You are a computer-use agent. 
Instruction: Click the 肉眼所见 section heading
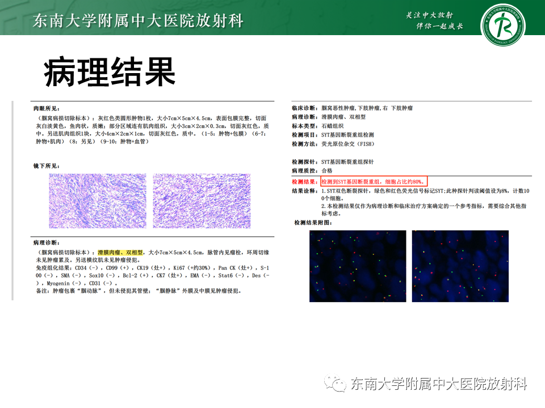coord(46,109)
